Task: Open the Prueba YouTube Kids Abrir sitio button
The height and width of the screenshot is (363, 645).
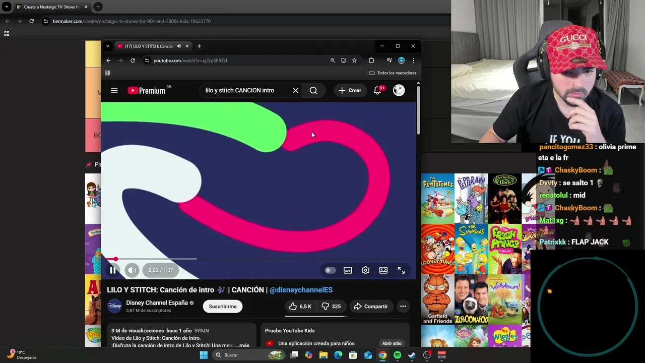Action: click(392, 343)
